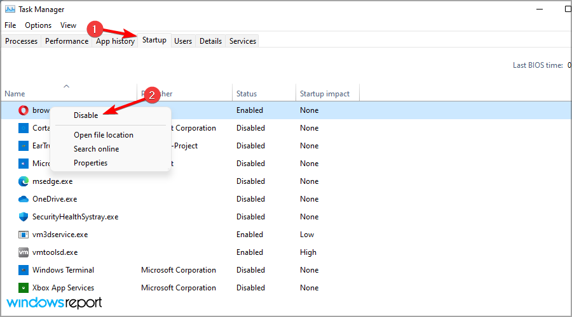The image size is (572, 317).
Task: Collapse sort arrow above Name column
Action: pyautogui.click(x=66, y=86)
